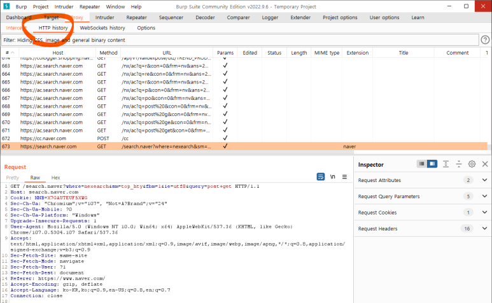Switch to the Sequencer tab
Image resolution: width=492 pixels, height=303 pixels.
click(x=171, y=18)
